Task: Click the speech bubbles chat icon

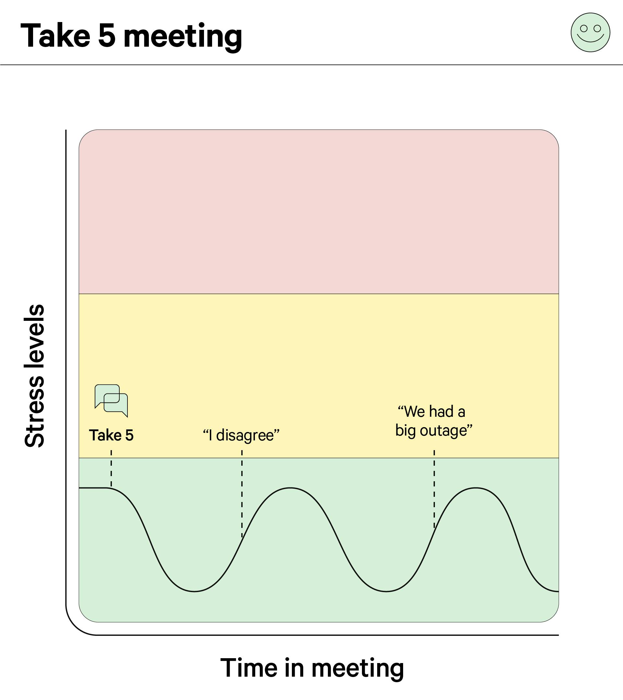Action: pyautogui.click(x=111, y=401)
